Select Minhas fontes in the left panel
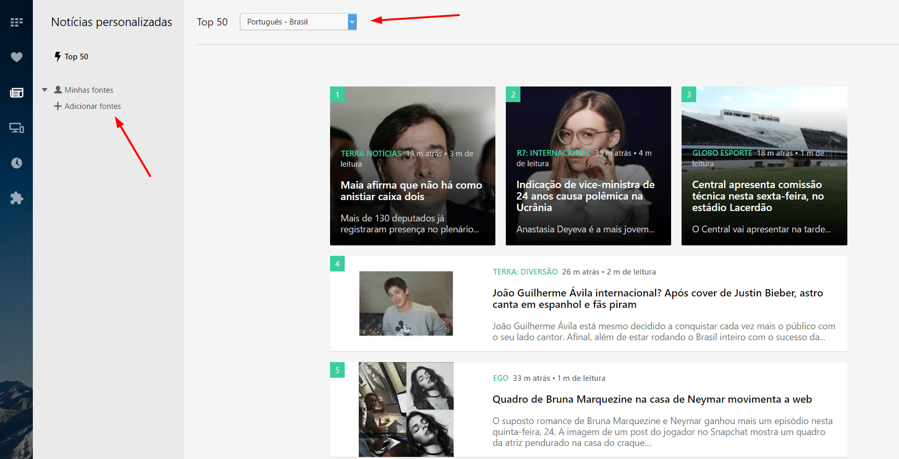This screenshot has width=899, height=459. point(89,90)
